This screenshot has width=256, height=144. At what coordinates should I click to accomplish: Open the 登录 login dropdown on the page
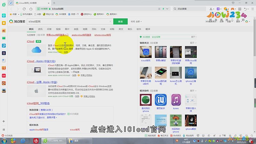coord(239,21)
